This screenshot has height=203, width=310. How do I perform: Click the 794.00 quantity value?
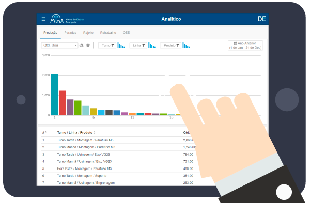[x=188, y=155]
